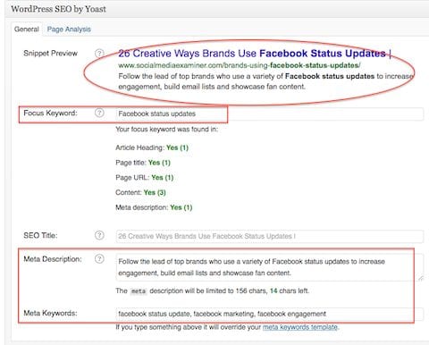Switch to the Page Analysis tab
This screenshot has height=345, width=429.
(x=69, y=29)
